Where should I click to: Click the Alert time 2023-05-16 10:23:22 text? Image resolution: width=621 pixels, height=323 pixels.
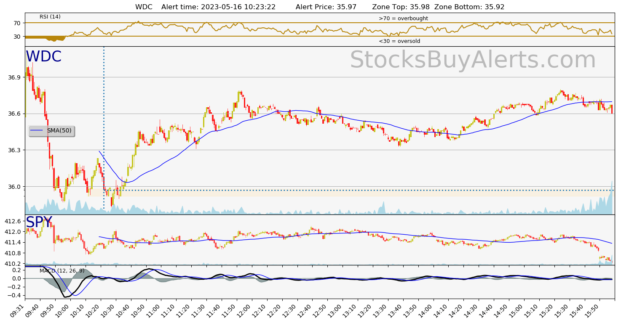[x=218, y=7]
